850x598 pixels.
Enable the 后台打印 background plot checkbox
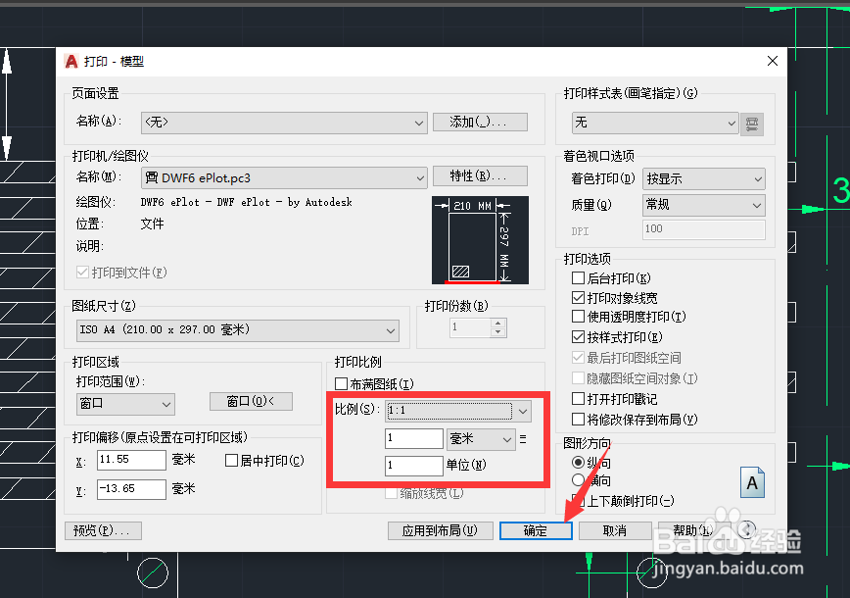click(x=579, y=277)
